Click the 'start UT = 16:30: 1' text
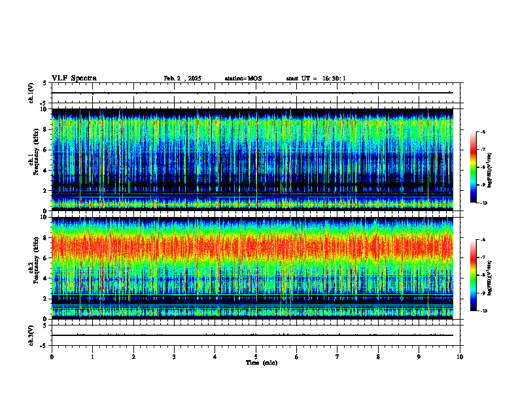Viewport: 518px width, 400px height. pos(316,78)
